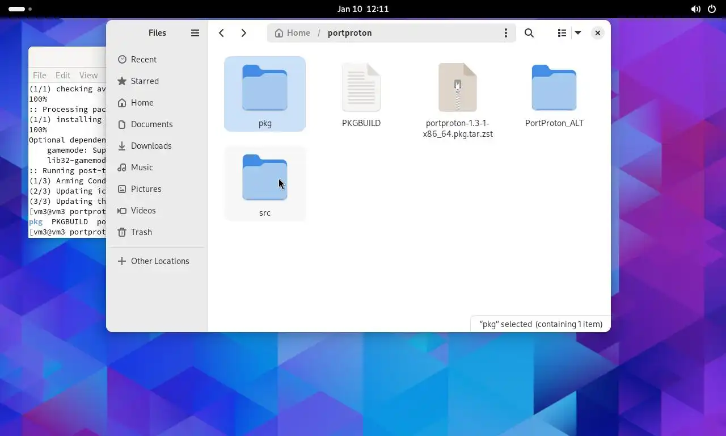Viewport: 726px width, 436px height.
Task: Open Trash label in sidebar
Action: tap(141, 232)
